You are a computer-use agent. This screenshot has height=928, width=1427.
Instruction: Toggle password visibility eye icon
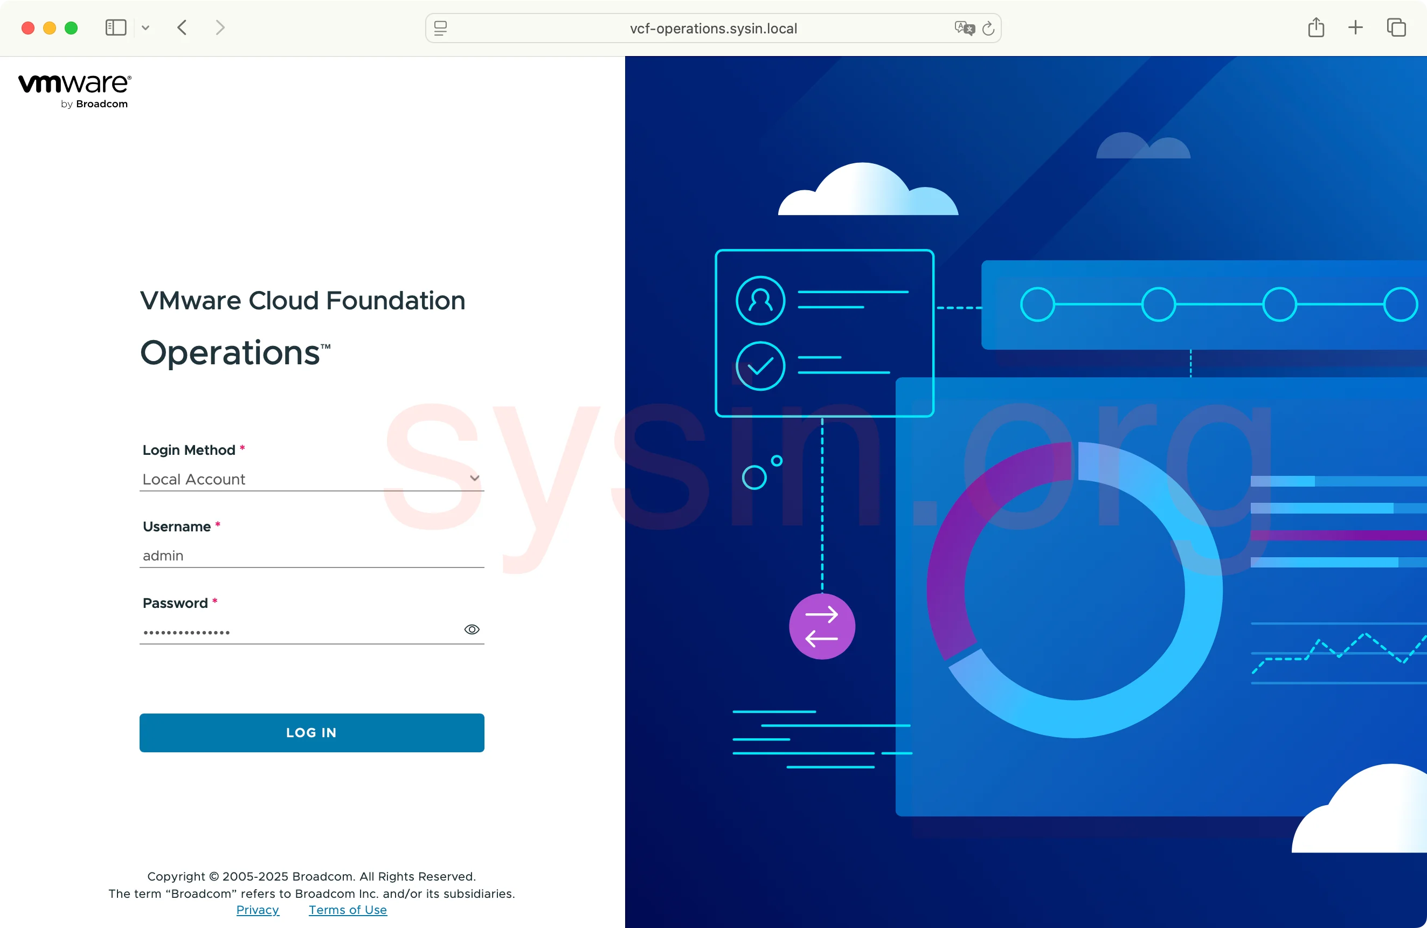pos(472,629)
